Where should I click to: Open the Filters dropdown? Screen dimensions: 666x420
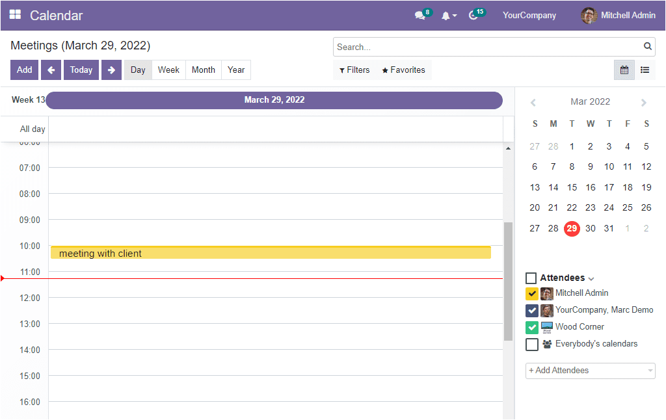coord(354,70)
